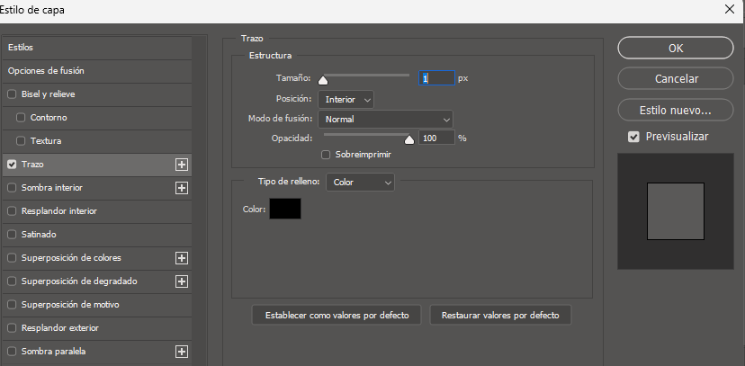
Task: Open Tipo de relleno dropdown showing Color
Action: pos(360,183)
